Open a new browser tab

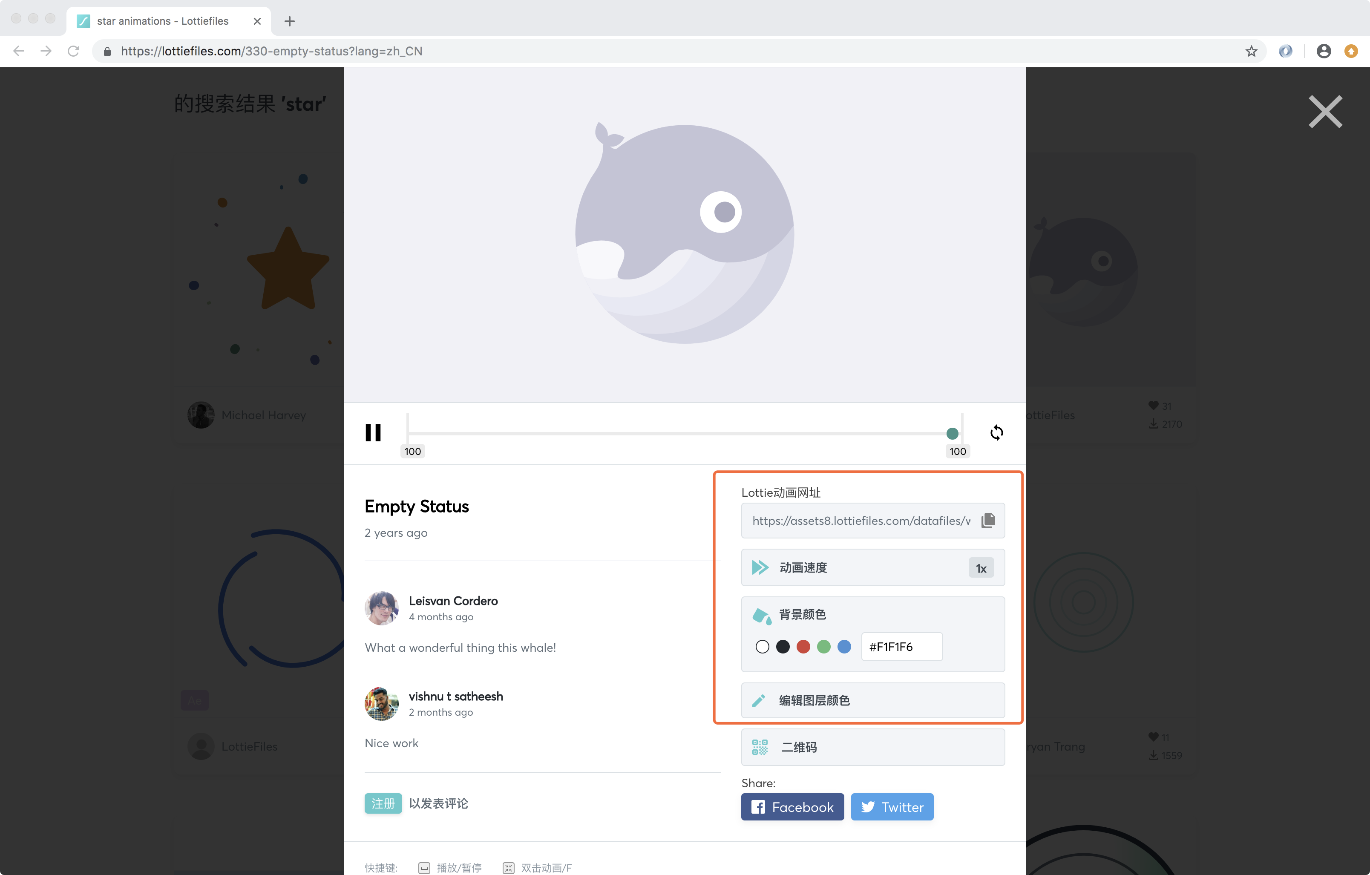point(290,21)
